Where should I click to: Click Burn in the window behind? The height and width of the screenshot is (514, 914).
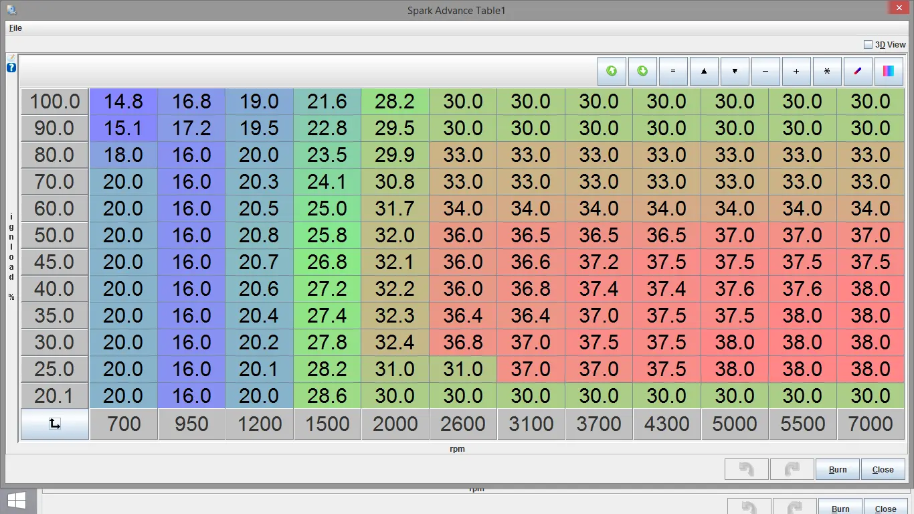click(x=840, y=507)
